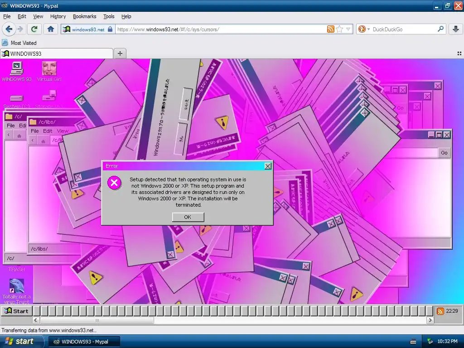Click the RSS feed icon in address bar
This screenshot has width=464, height=348.
(330, 29)
